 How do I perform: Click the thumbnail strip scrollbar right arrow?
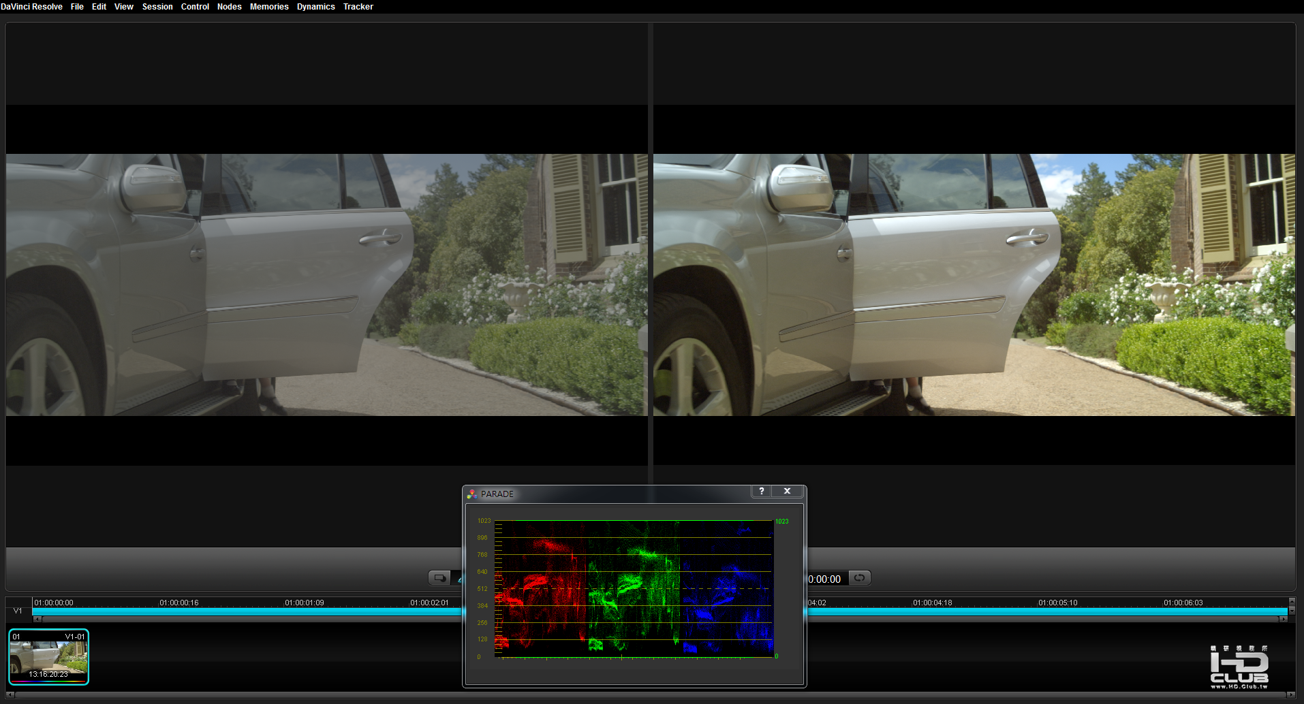tap(1291, 694)
